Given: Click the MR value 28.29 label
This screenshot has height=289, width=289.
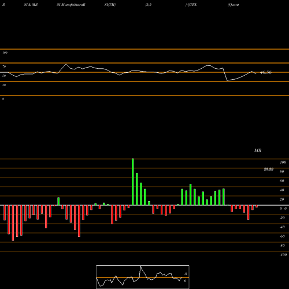Looking at the screenshot, I should pos(269,169).
